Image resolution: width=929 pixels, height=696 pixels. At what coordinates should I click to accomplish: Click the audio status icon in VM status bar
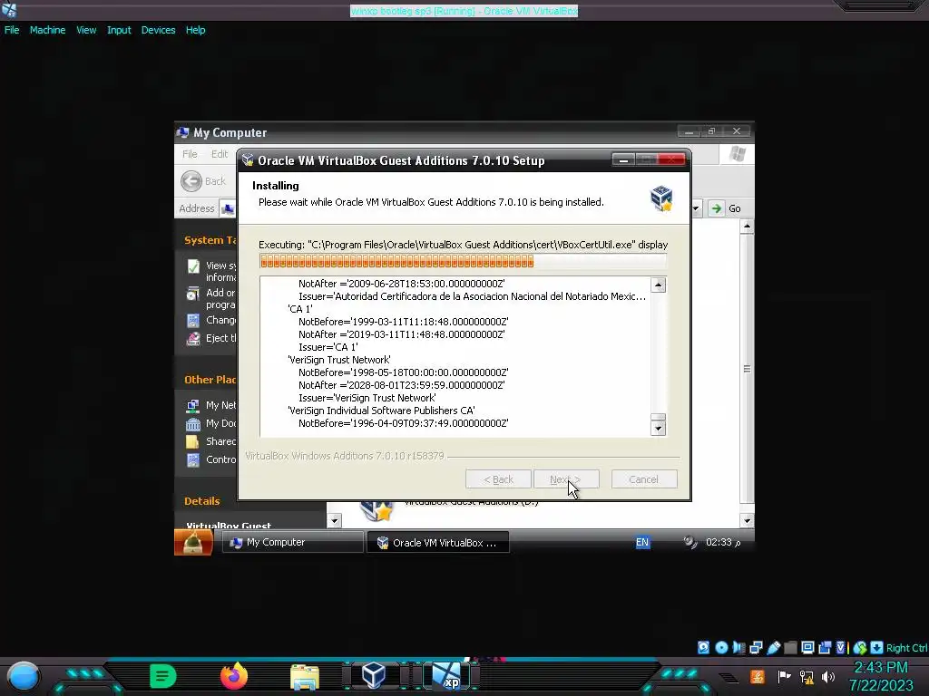[x=738, y=647]
